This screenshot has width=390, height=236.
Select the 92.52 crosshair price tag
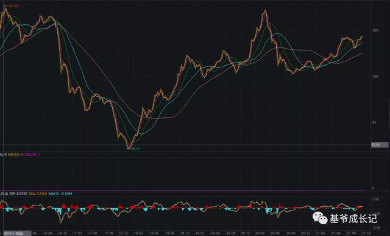point(380,145)
